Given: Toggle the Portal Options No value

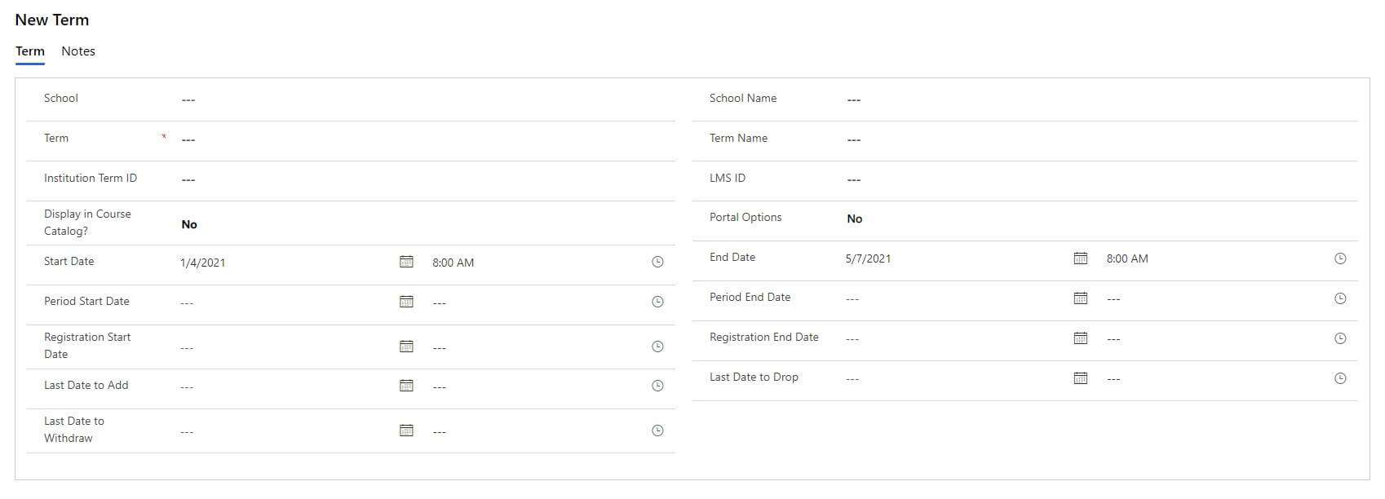Looking at the screenshot, I should click(x=855, y=219).
